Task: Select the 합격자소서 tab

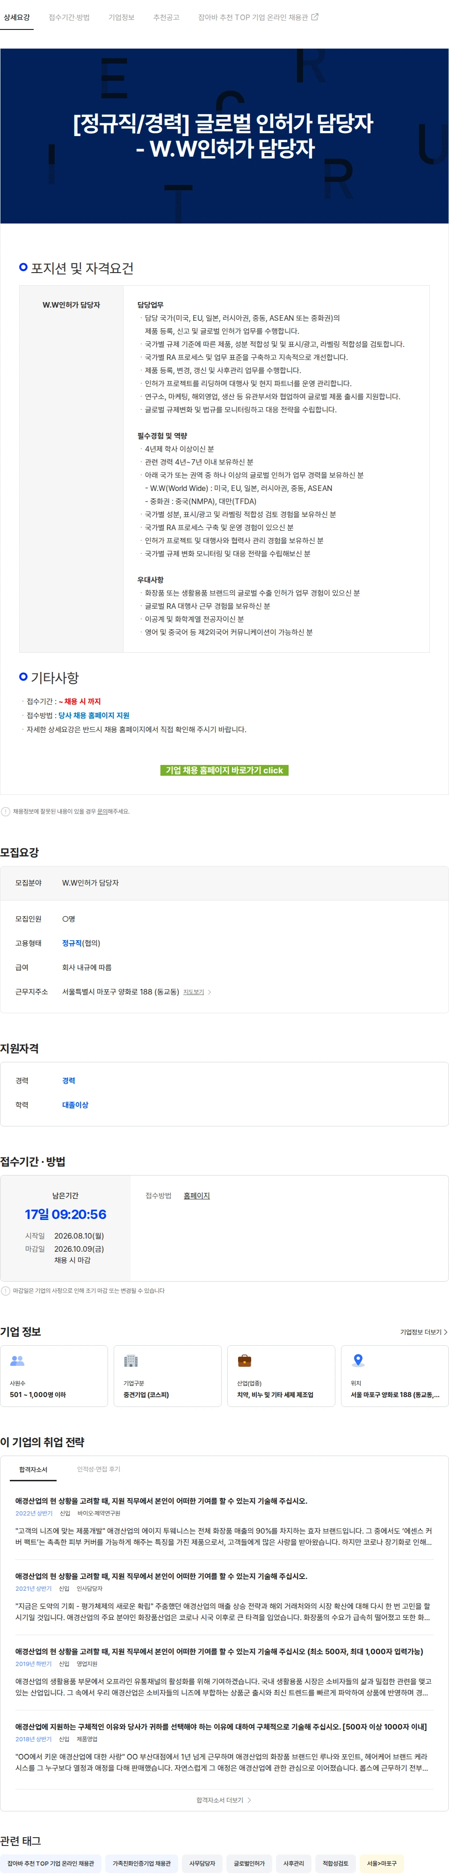Action: click(33, 1470)
